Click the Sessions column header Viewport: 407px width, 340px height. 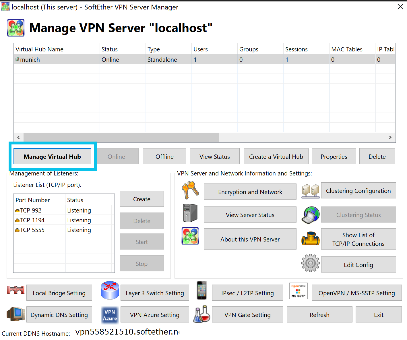pyautogui.click(x=306, y=49)
